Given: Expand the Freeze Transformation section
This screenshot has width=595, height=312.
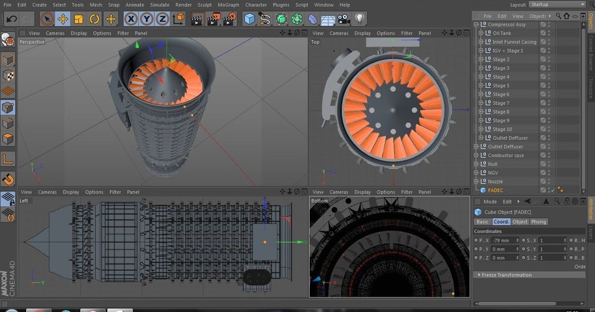Looking at the screenshot, I should pyautogui.click(x=506, y=275).
